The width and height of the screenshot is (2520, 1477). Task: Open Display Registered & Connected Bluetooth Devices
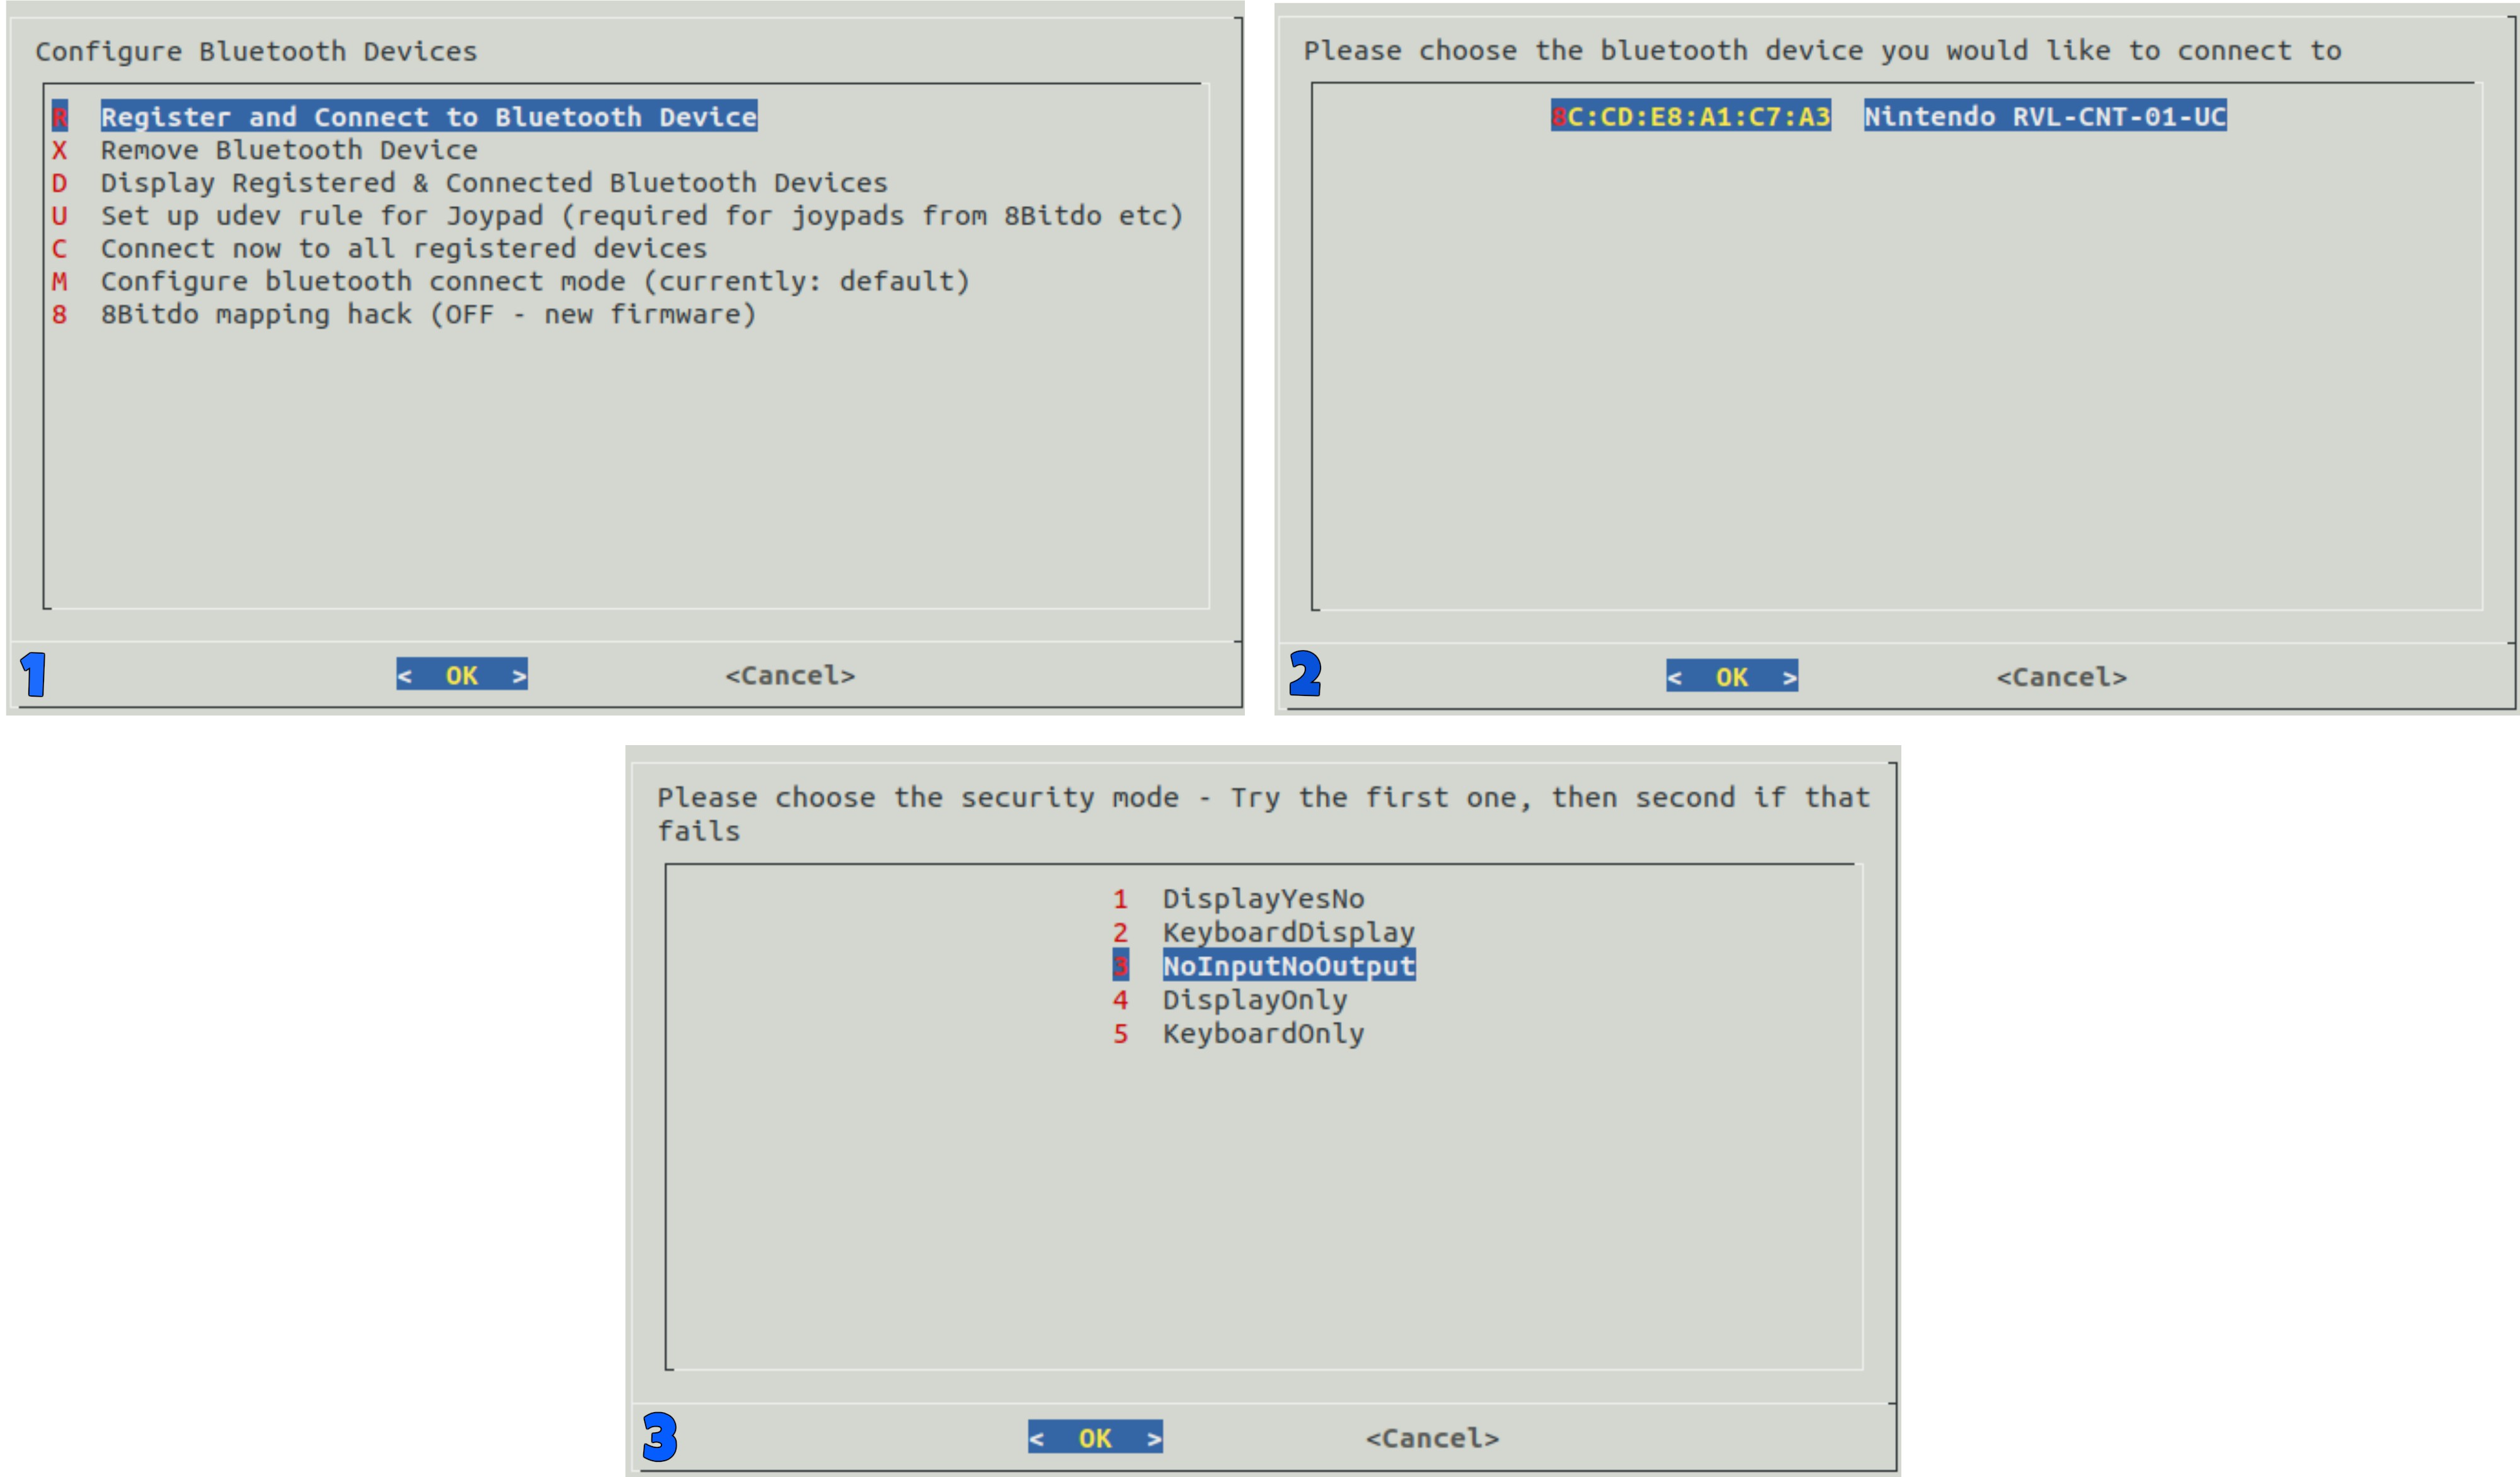point(493,183)
